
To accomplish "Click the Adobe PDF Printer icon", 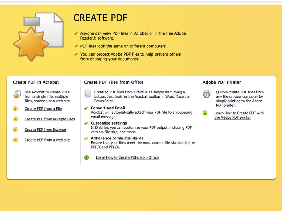I will pyautogui.click(x=207, y=94).
